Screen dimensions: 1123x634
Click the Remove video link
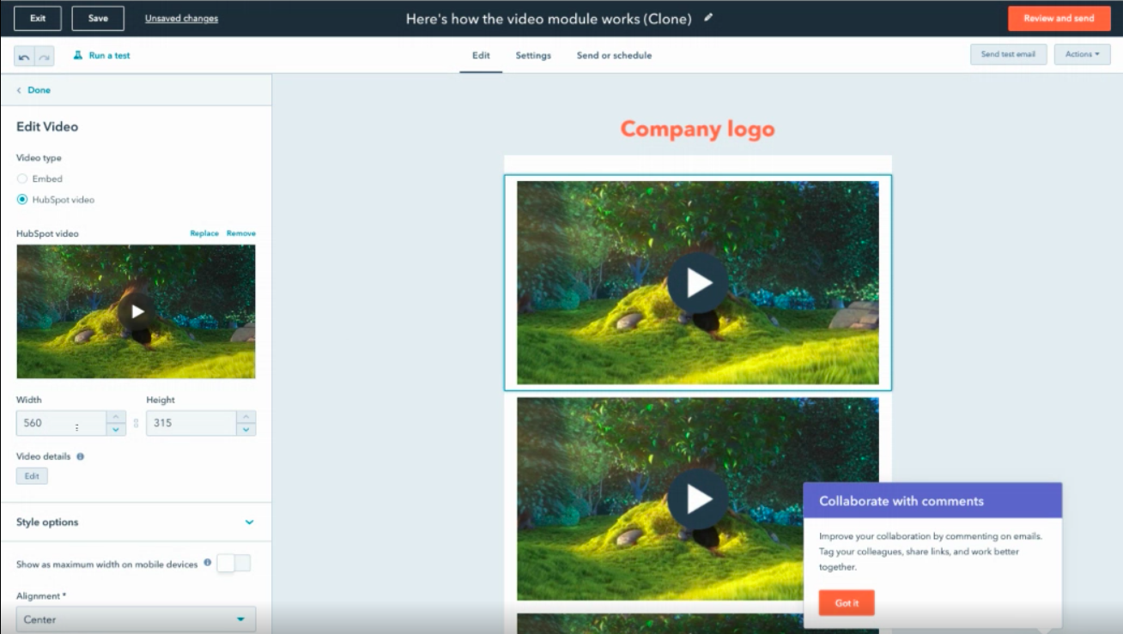click(241, 233)
